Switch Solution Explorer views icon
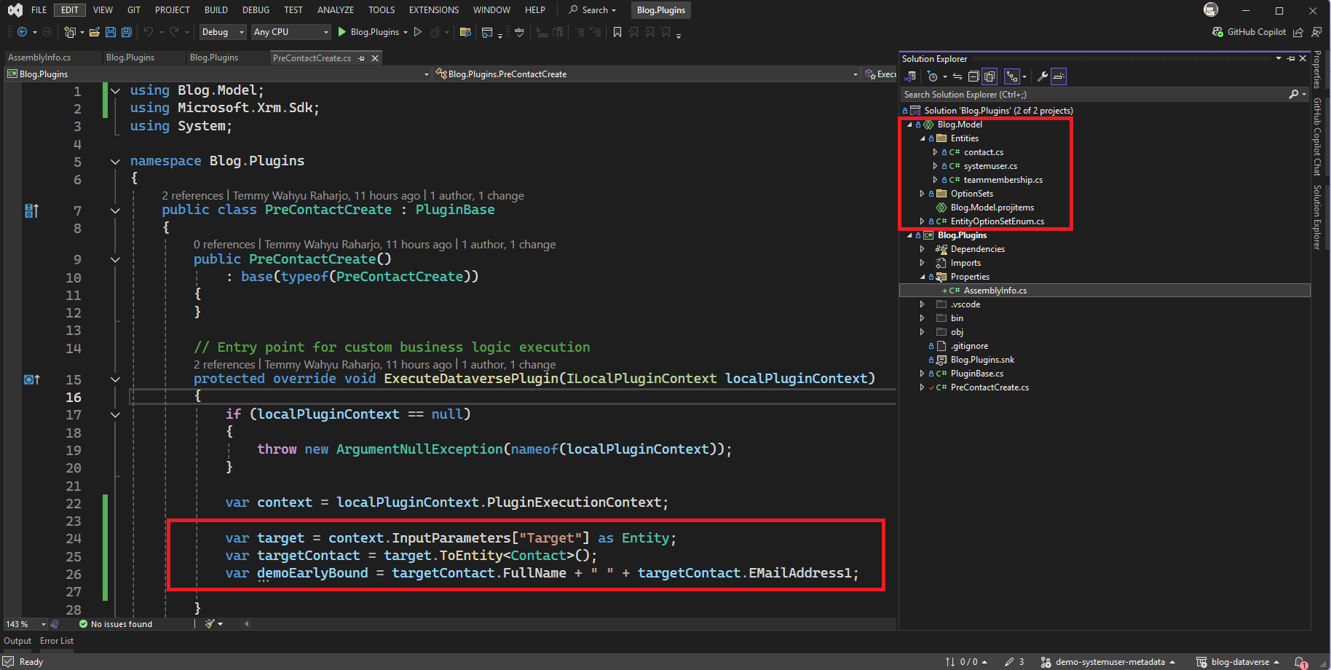This screenshot has height=670, width=1331. pyautogui.click(x=911, y=76)
